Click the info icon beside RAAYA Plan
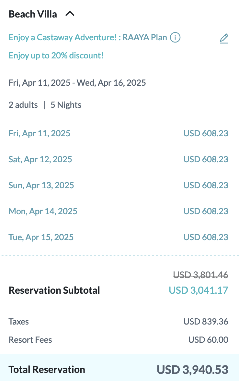The width and height of the screenshot is (239, 381). click(175, 38)
